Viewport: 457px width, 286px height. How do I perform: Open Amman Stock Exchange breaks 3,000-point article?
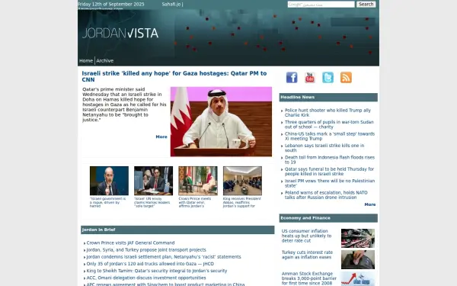309,278
